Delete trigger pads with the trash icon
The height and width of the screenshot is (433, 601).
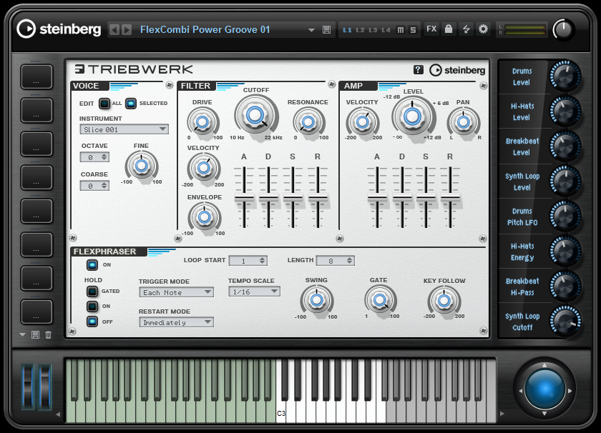(49, 335)
